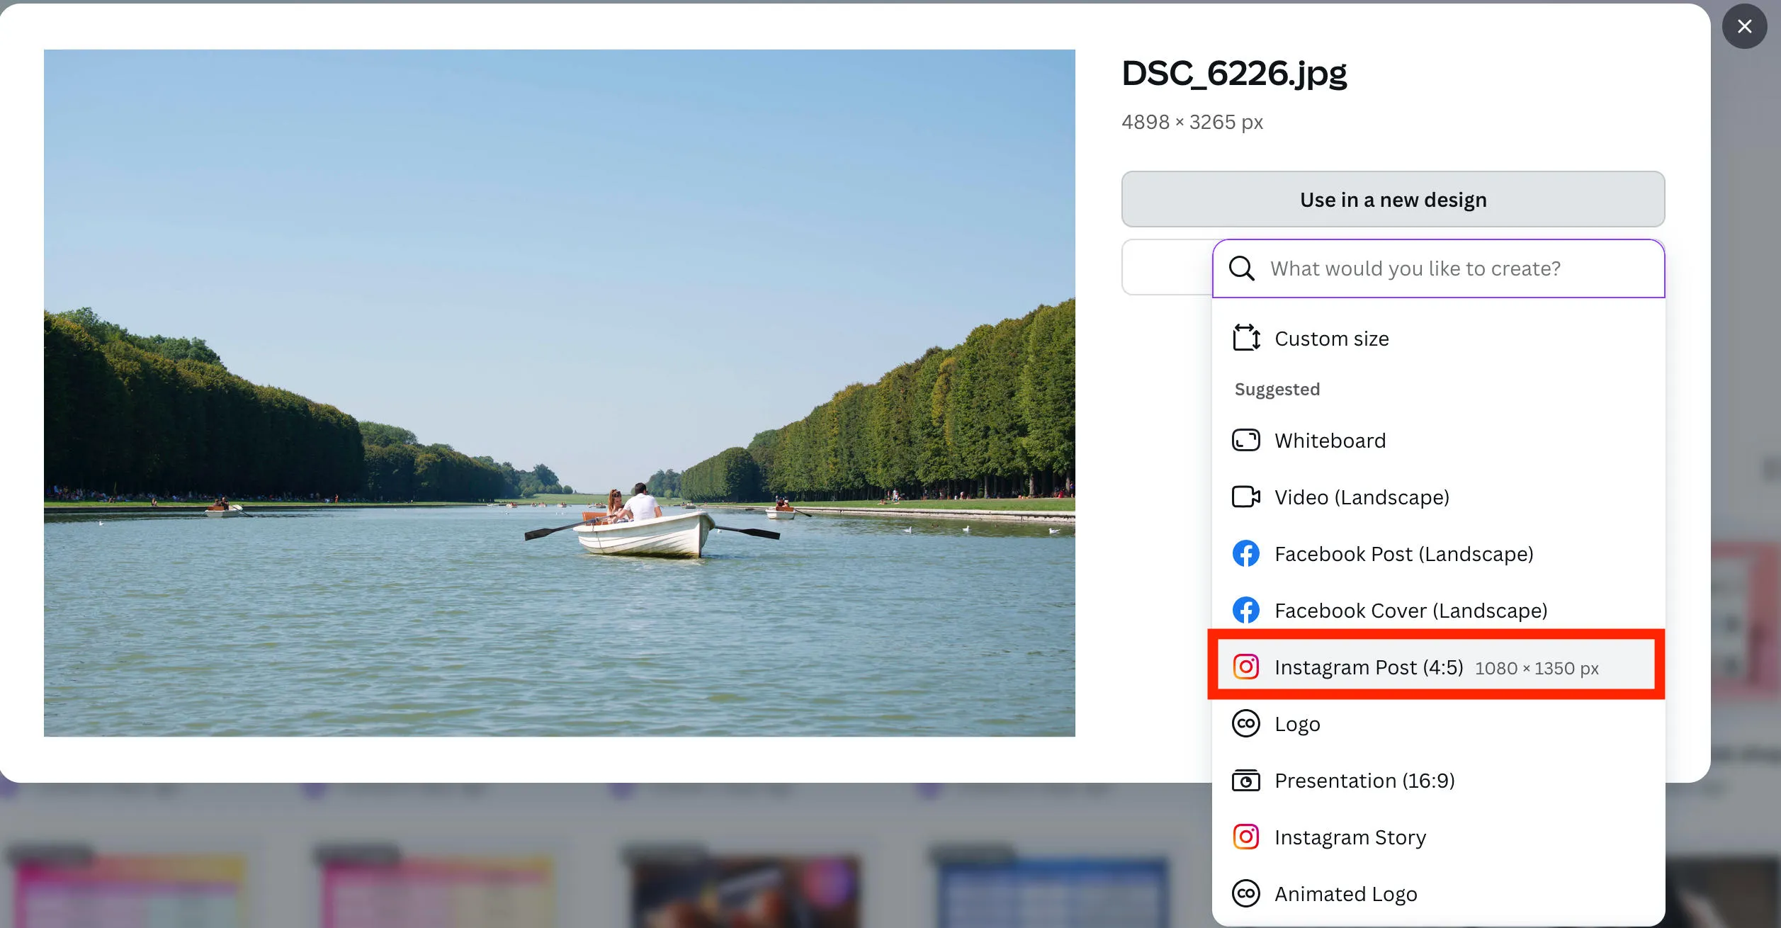This screenshot has width=1781, height=928.
Task: Click the Custom size resize icon
Action: pyautogui.click(x=1246, y=338)
